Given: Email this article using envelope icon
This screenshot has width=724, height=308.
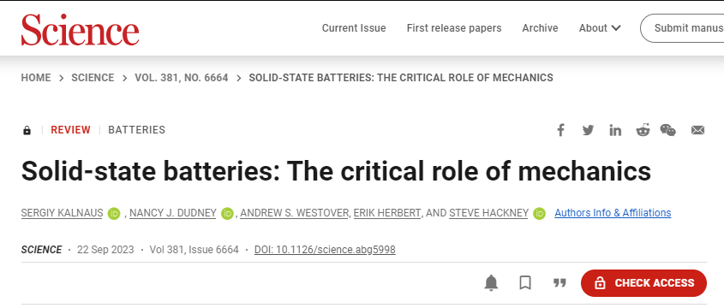Looking at the screenshot, I should coord(697,130).
